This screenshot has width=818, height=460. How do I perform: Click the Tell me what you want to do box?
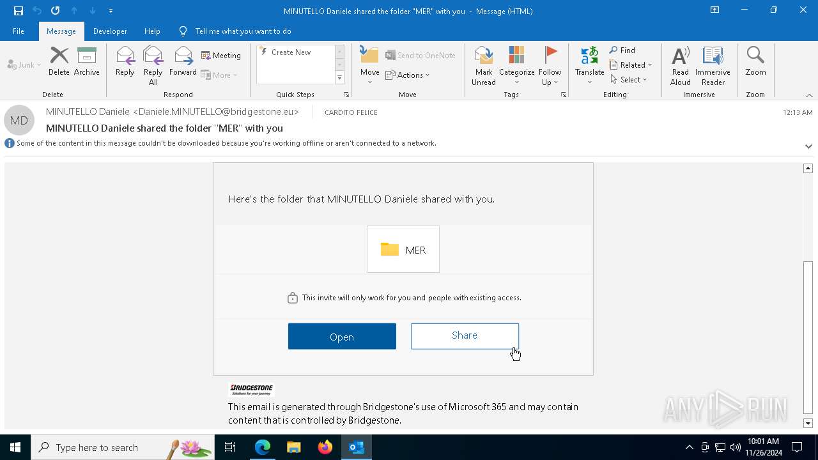click(x=243, y=31)
